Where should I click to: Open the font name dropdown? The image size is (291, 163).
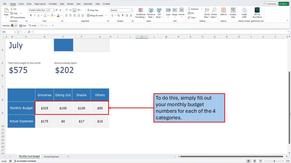(x=46, y=10)
